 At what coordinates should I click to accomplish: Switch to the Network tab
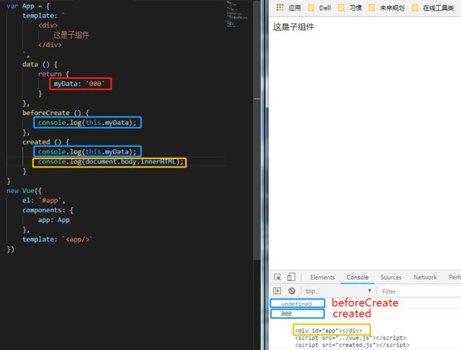click(425, 278)
